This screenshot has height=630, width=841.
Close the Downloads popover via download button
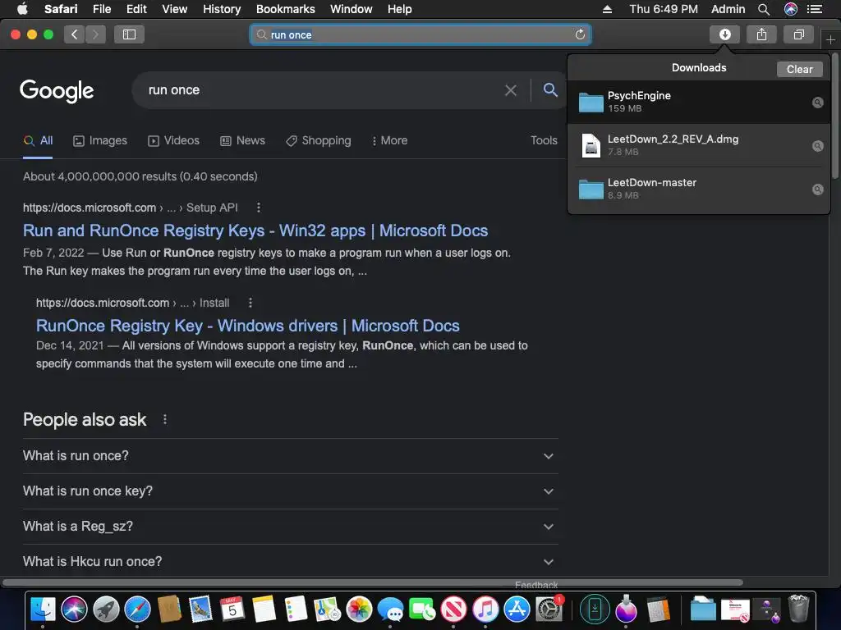[x=724, y=34]
